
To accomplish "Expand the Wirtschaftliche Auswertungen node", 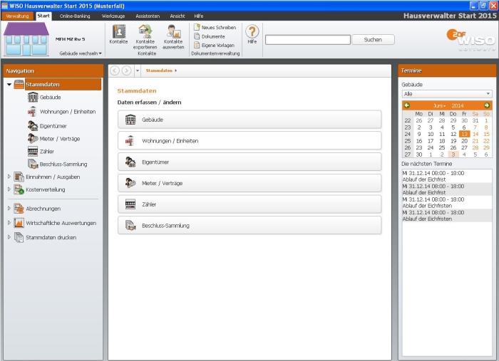I will point(9,222).
